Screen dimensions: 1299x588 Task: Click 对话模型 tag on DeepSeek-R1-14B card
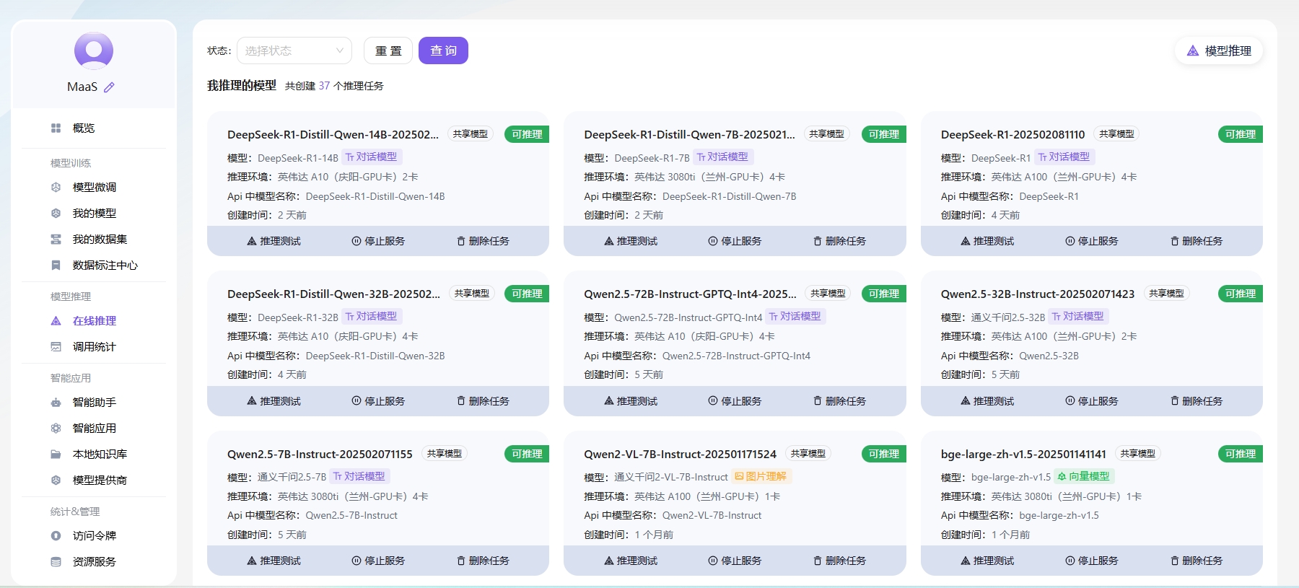(372, 157)
